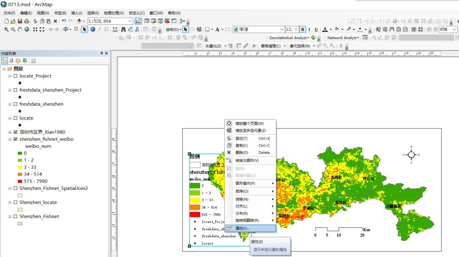Open the layout zoom 85% dropdown
Viewport: 459px width, 257px height.
pyautogui.click(x=454, y=29)
